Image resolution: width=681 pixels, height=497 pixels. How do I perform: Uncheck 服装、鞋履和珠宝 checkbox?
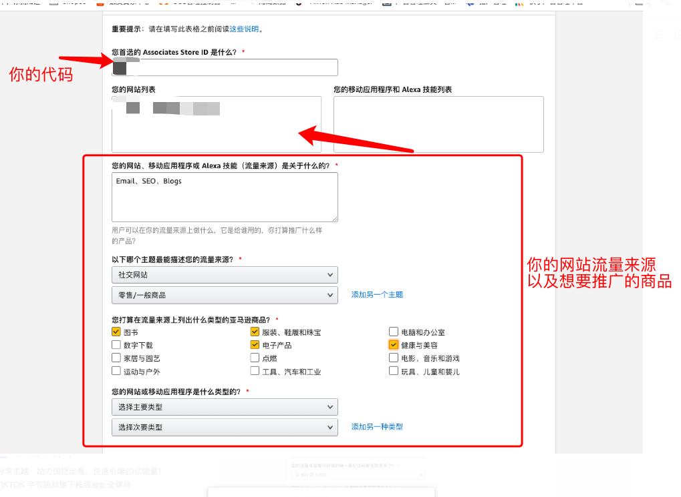tap(255, 332)
